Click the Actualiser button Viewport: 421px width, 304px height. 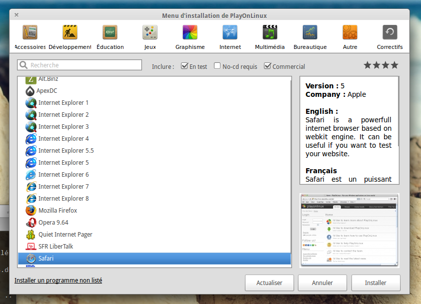pyautogui.click(x=269, y=283)
